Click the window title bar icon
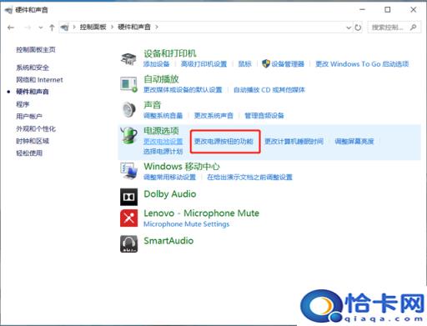The image size is (427, 326). point(8,10)
